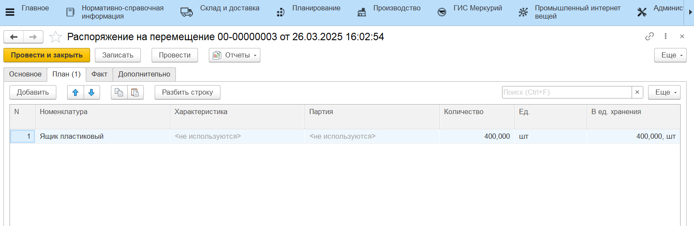This screenshot has width=694, height=226.
Task: Copy link to this document
Action: (649, 36)
